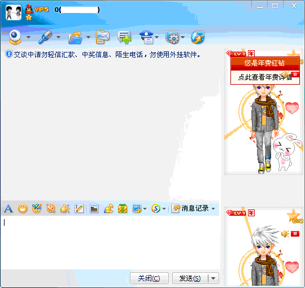Viewport: 305px width, 288px height.
Task: Expand the webcam options dropdown arrow
Action: pos(28,37)
